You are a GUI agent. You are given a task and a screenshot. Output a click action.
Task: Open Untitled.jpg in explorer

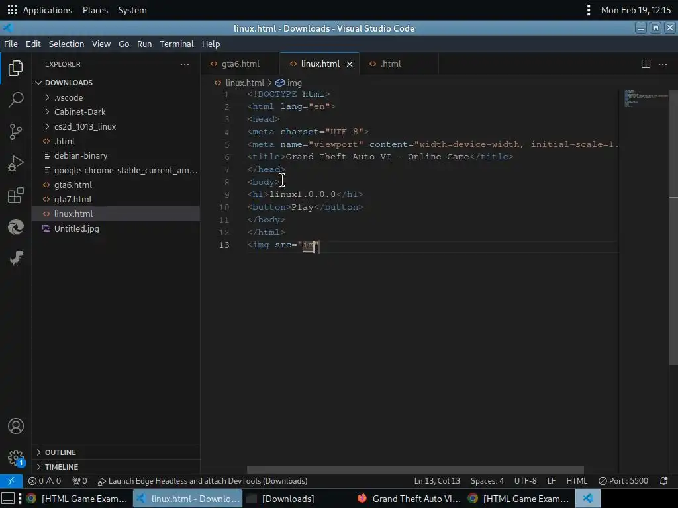point(116,228)
